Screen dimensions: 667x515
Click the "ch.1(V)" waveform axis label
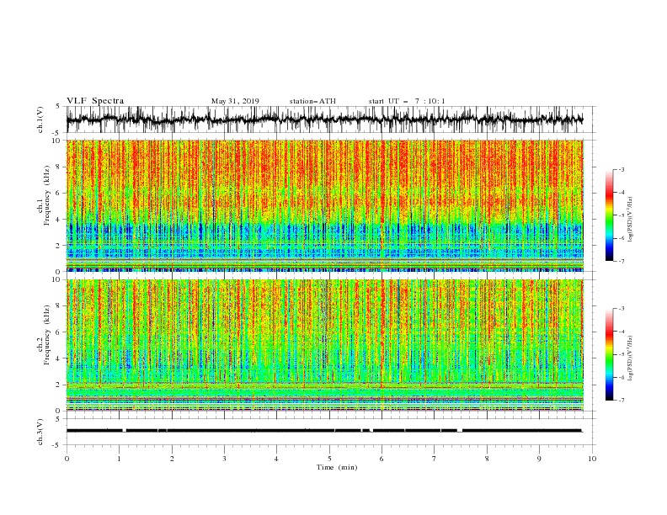pyautogui.click(x=40, y=119)
